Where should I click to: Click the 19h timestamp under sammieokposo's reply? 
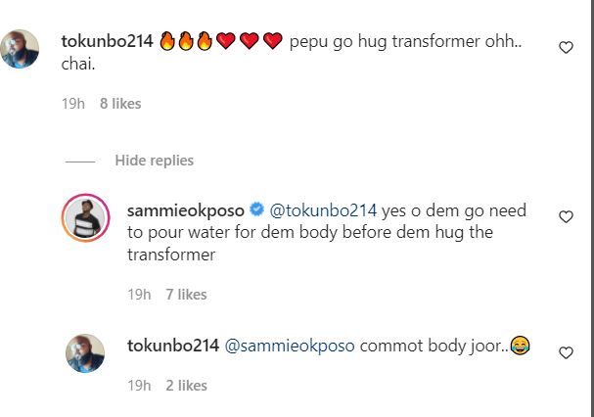(x=140, y=294)
